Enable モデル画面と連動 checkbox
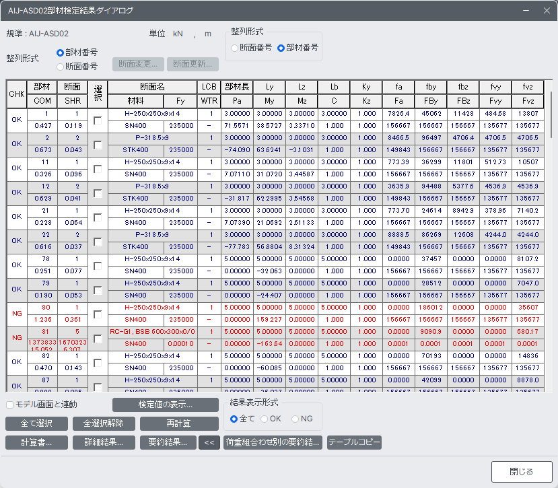The width and height of the screenshot is (558, 488). tap(10, 405)
